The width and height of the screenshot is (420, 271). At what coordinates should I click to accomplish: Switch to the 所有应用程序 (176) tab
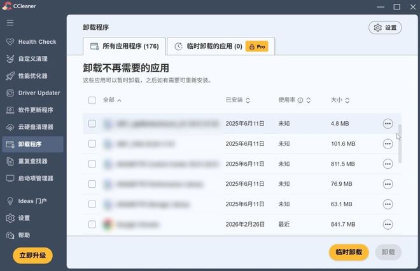click(124, 46)
